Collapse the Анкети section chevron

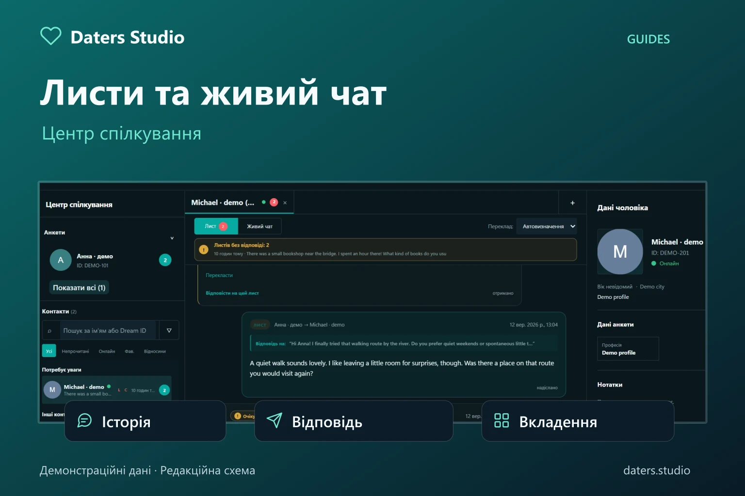172,238
